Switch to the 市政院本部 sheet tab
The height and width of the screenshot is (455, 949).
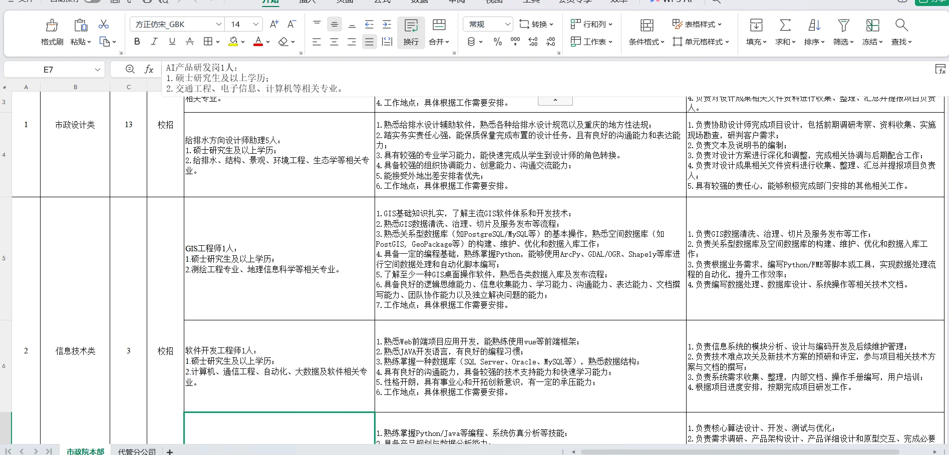click(x=85, y=451)
